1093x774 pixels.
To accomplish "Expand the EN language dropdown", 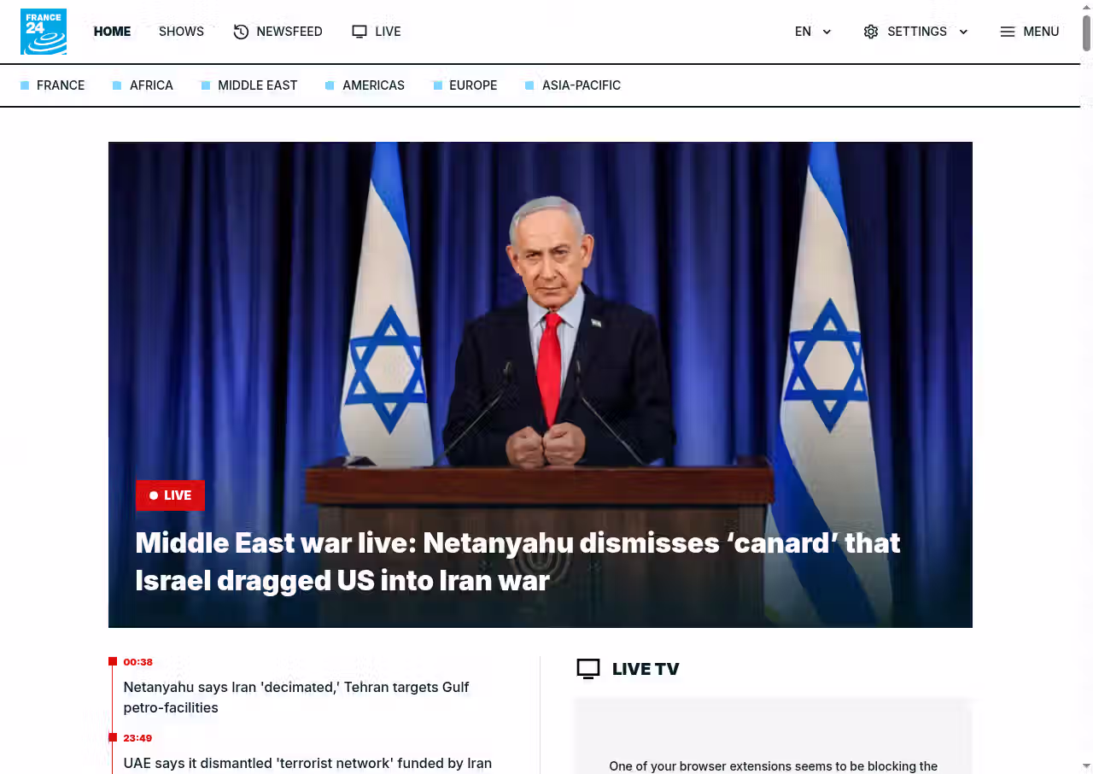I will 813,32.
